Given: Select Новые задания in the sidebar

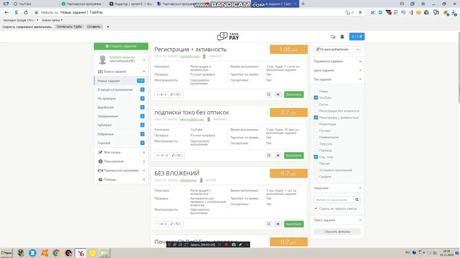Looking at the screenshot, I should point(121,81).
